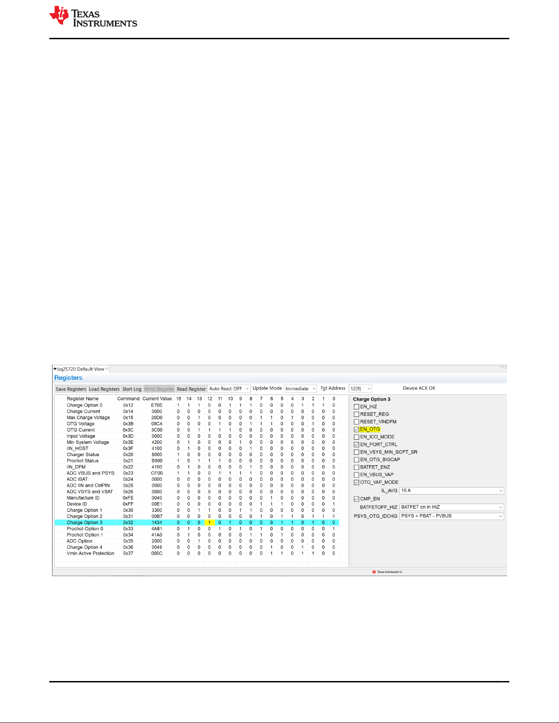Enable the EN_VBUS_VAP checkbox
Screen dimensions: 559x723
(x=356, y=474)
